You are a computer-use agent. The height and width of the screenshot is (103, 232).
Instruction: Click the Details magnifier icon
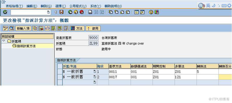tap(12, 28)
